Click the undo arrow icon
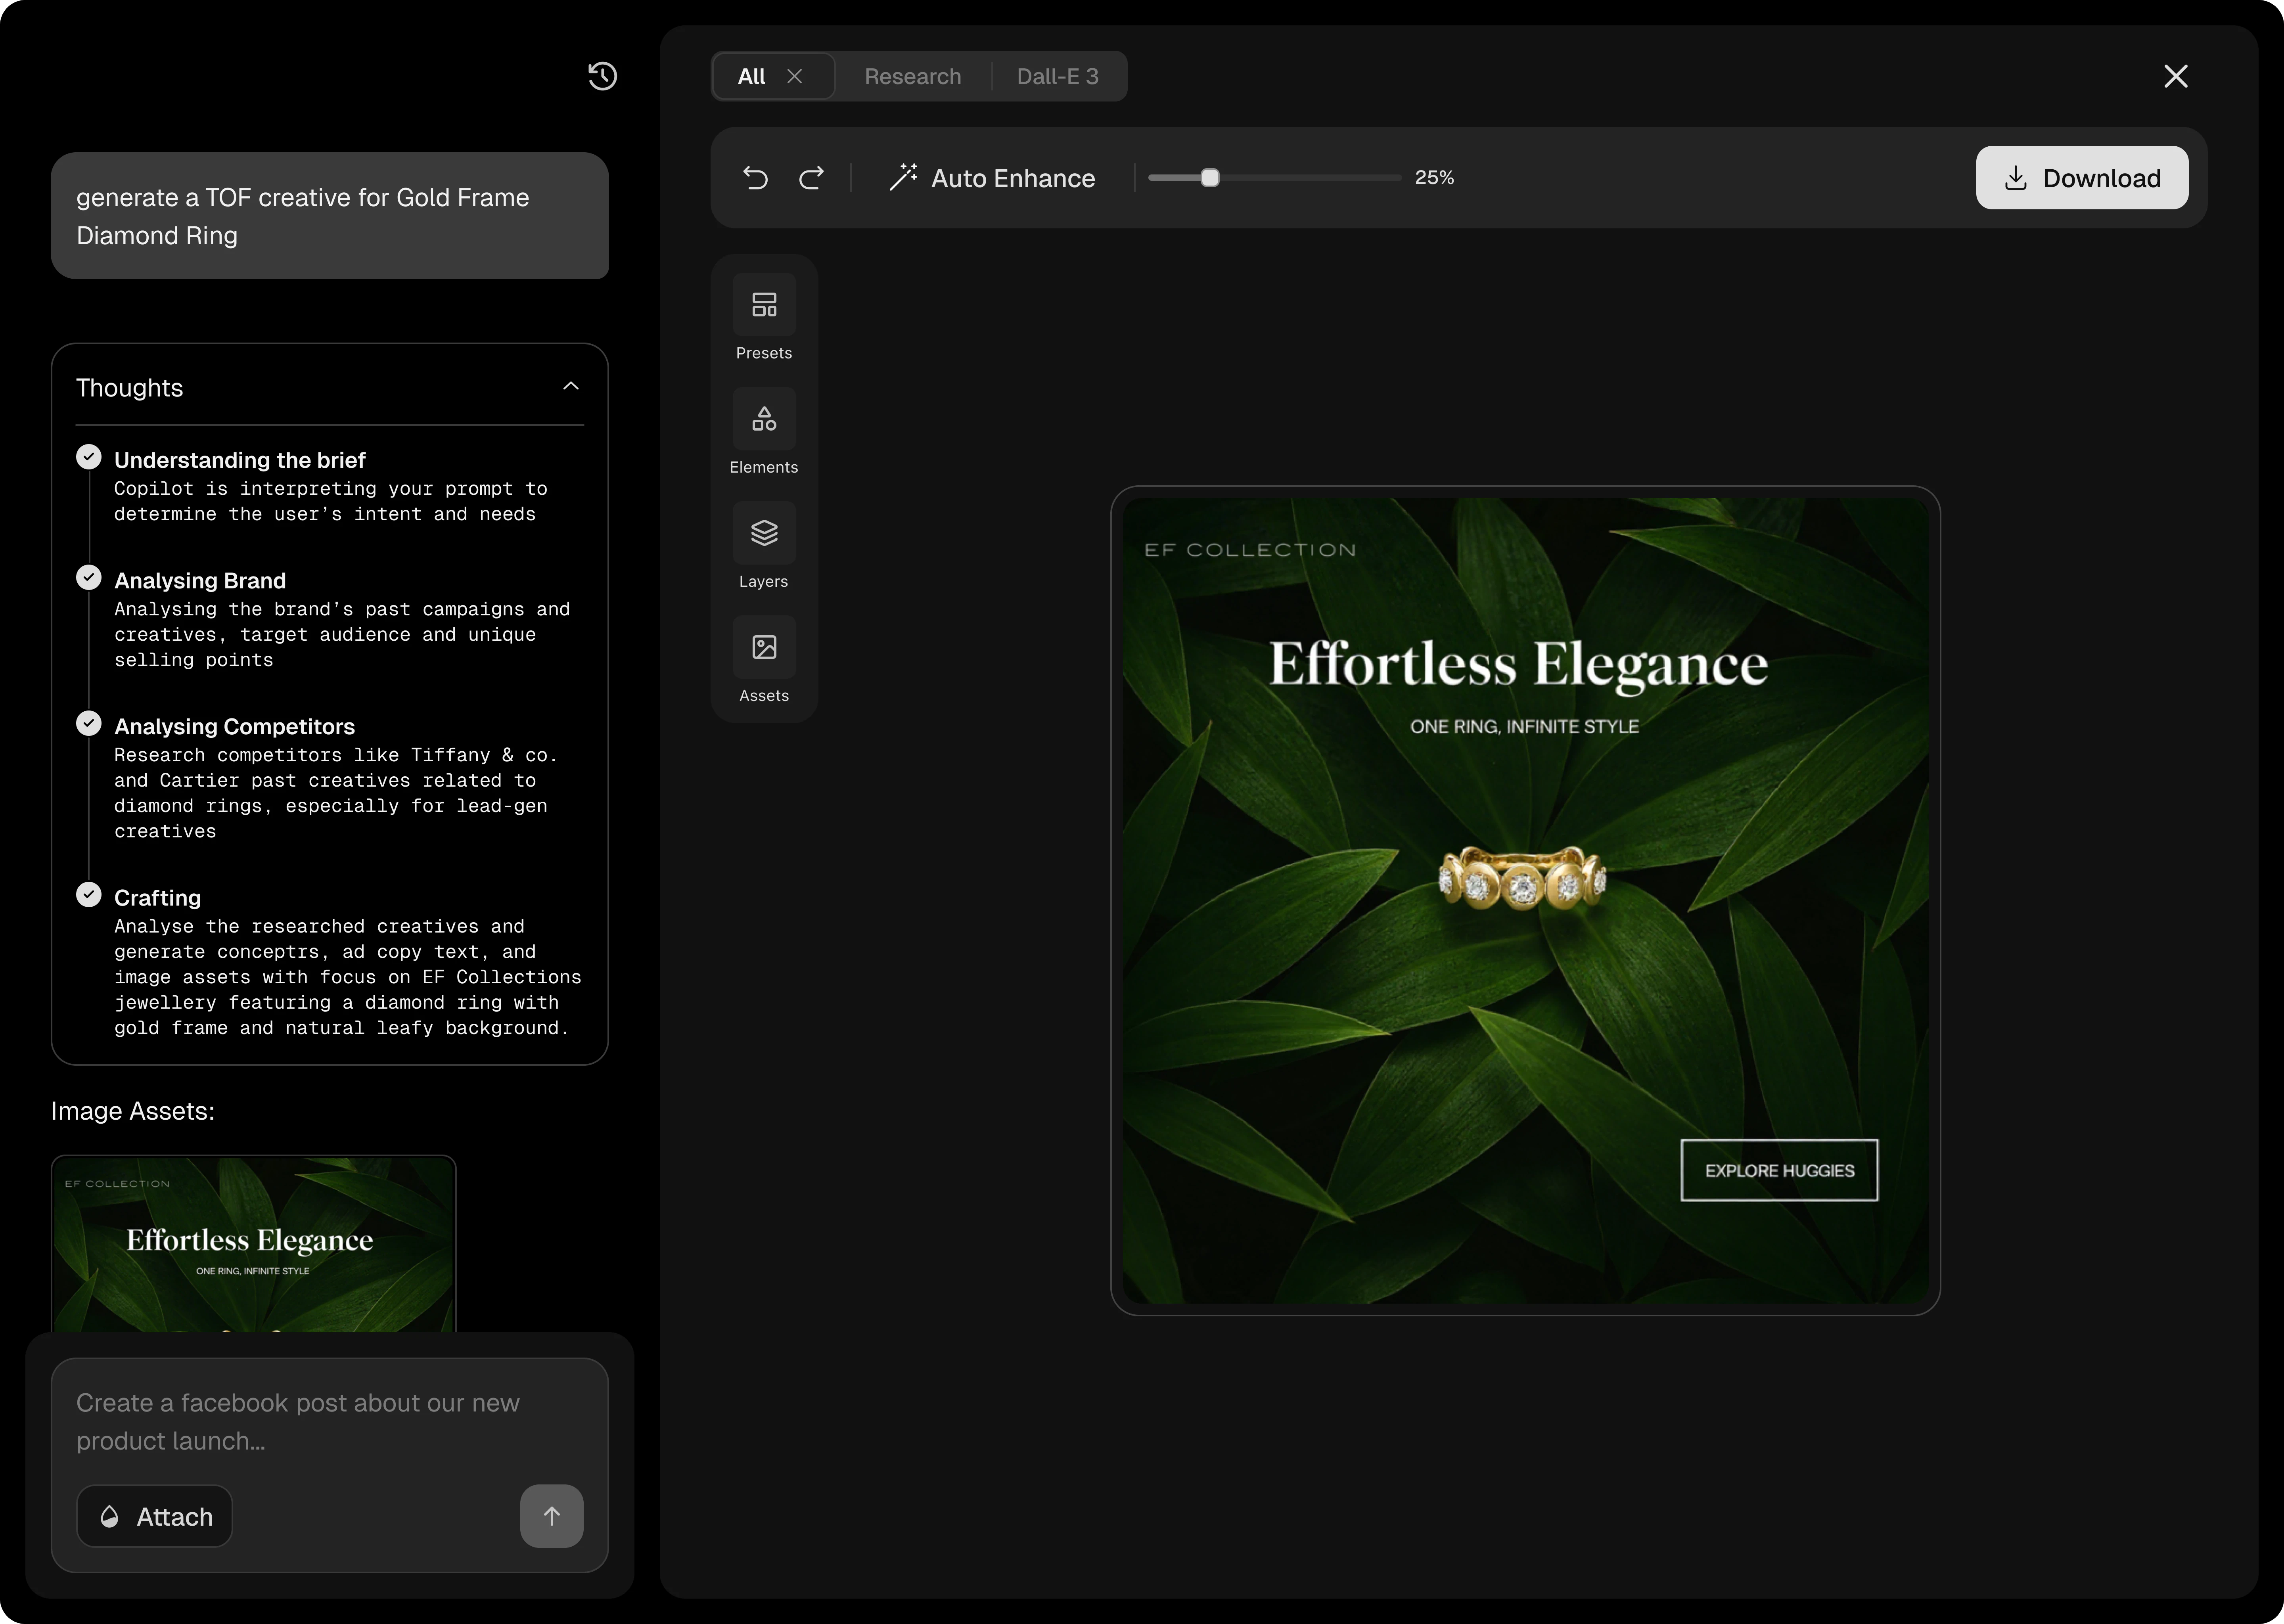This screenshot has height=1624, width=2284. (756, 178)
